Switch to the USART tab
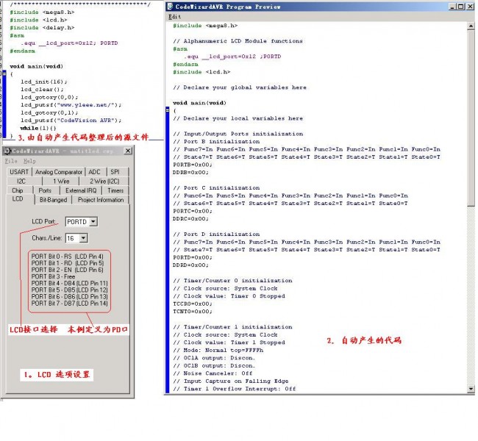This screenshot has width=478, height=441. point(19,172)
